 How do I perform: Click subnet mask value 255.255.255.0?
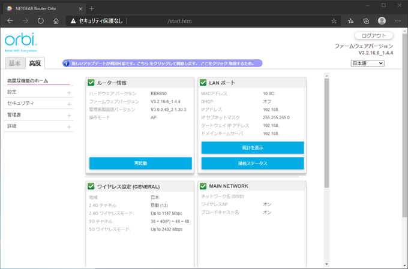pos(276,117)
